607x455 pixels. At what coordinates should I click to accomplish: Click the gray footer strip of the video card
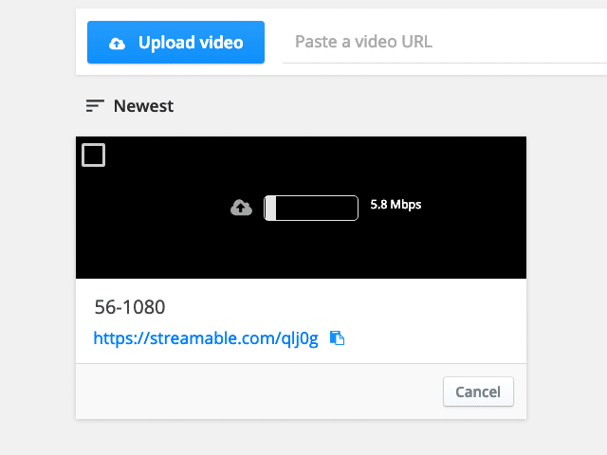coord(255,391)
